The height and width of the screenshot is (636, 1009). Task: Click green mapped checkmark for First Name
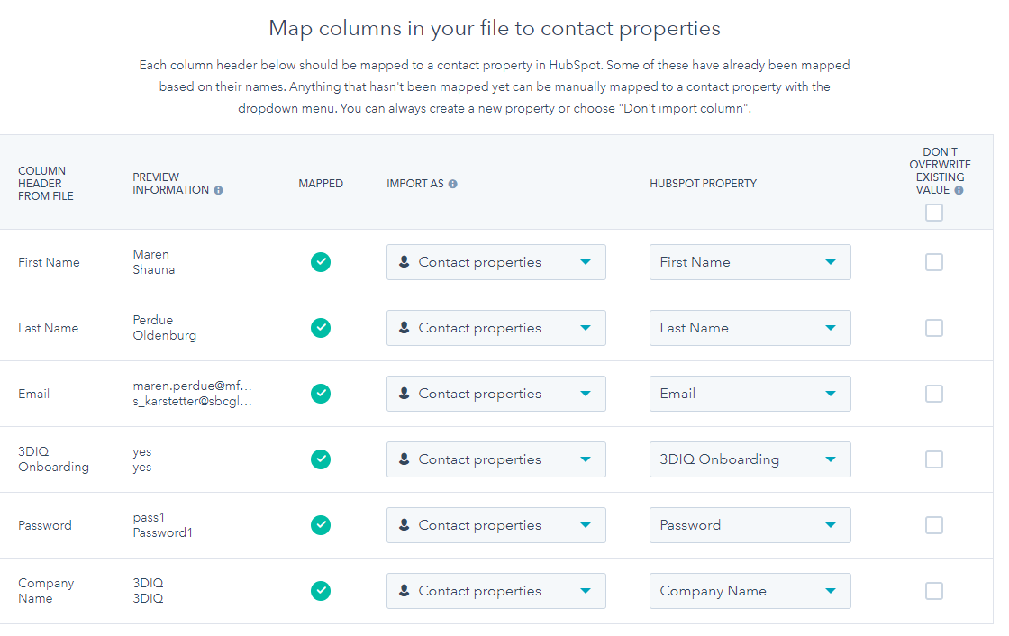click(x=321, y=262)
